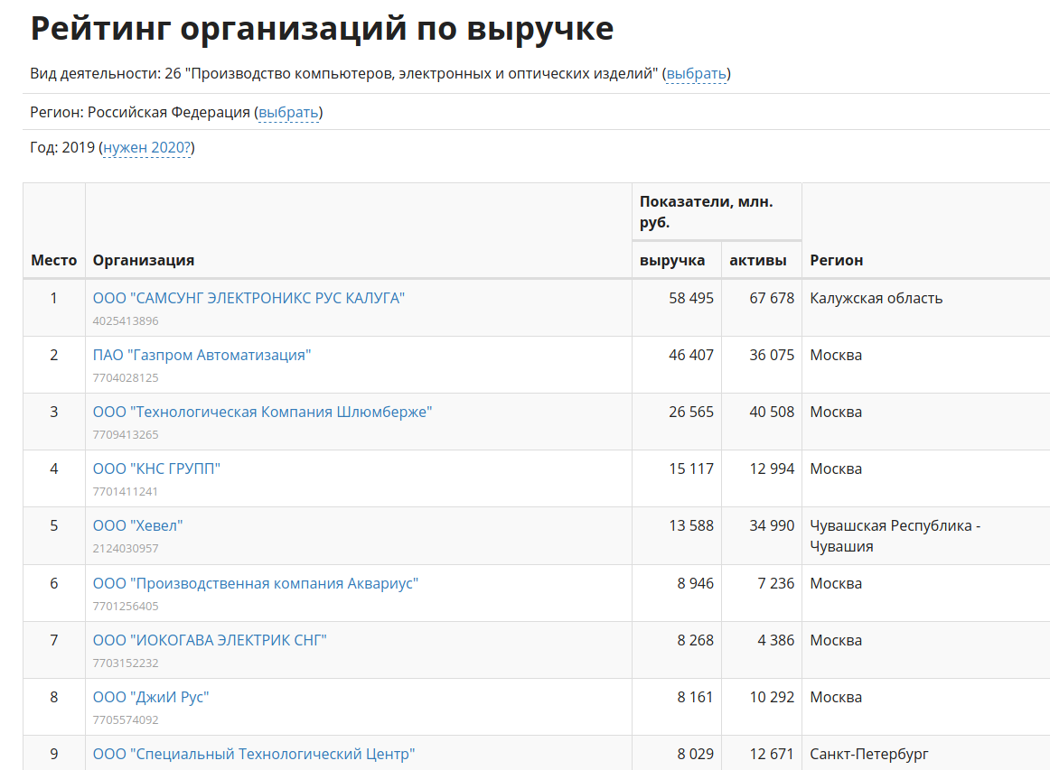
Task: Open ПАО "Газпром Автоматизация" organization link
Action: [202, 356]
